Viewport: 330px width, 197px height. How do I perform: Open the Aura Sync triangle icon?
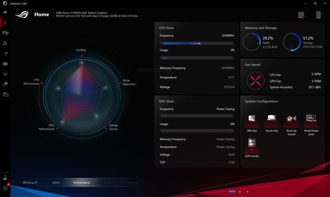click(x=5, y=43)
